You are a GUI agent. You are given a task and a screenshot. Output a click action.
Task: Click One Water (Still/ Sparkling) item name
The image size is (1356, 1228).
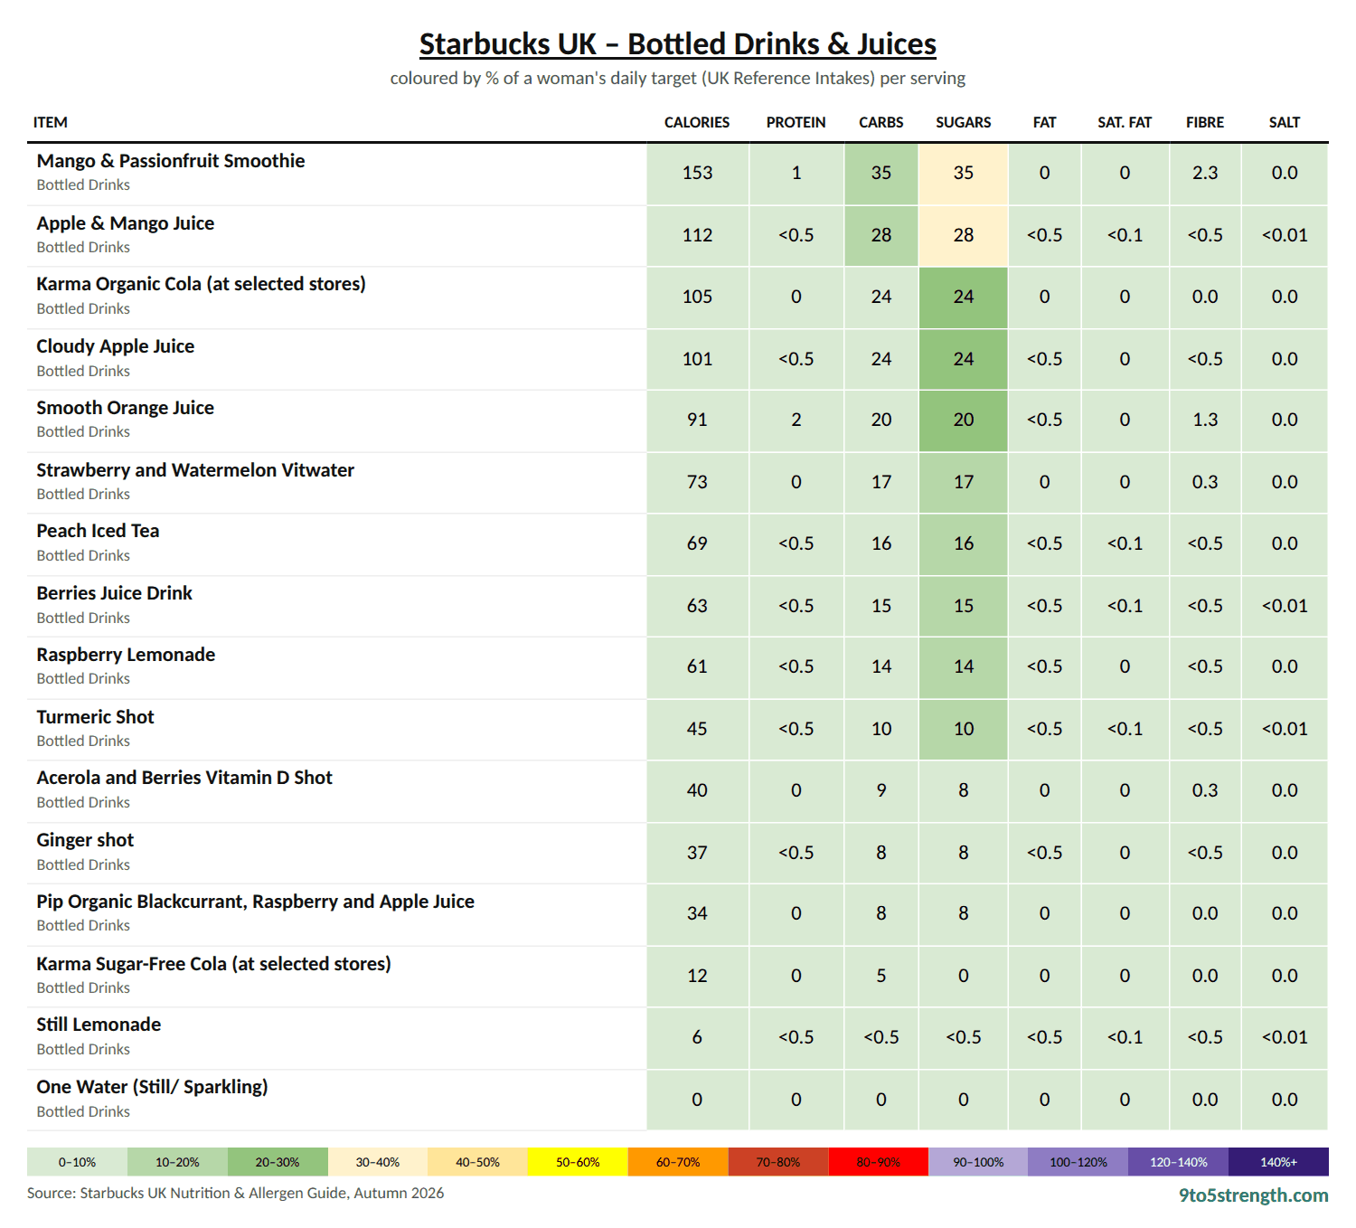152,1087
